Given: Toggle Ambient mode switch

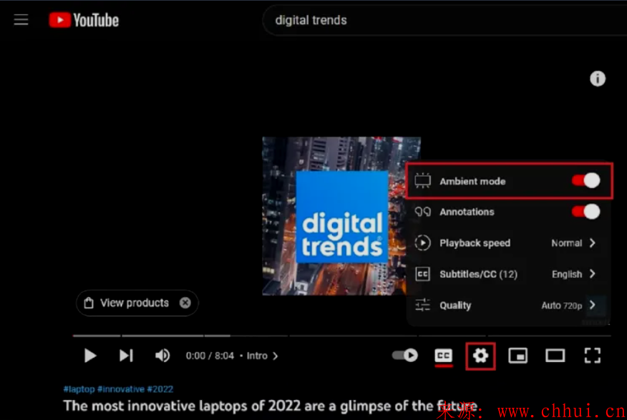Looking at the screenshot, I should (x=585, y=180).
